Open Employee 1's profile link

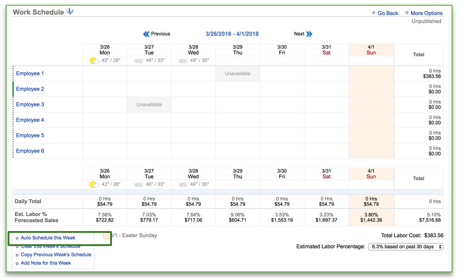pos(30,74)
